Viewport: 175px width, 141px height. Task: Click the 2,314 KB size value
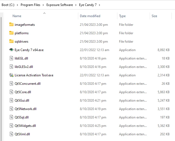pos(164,75)
